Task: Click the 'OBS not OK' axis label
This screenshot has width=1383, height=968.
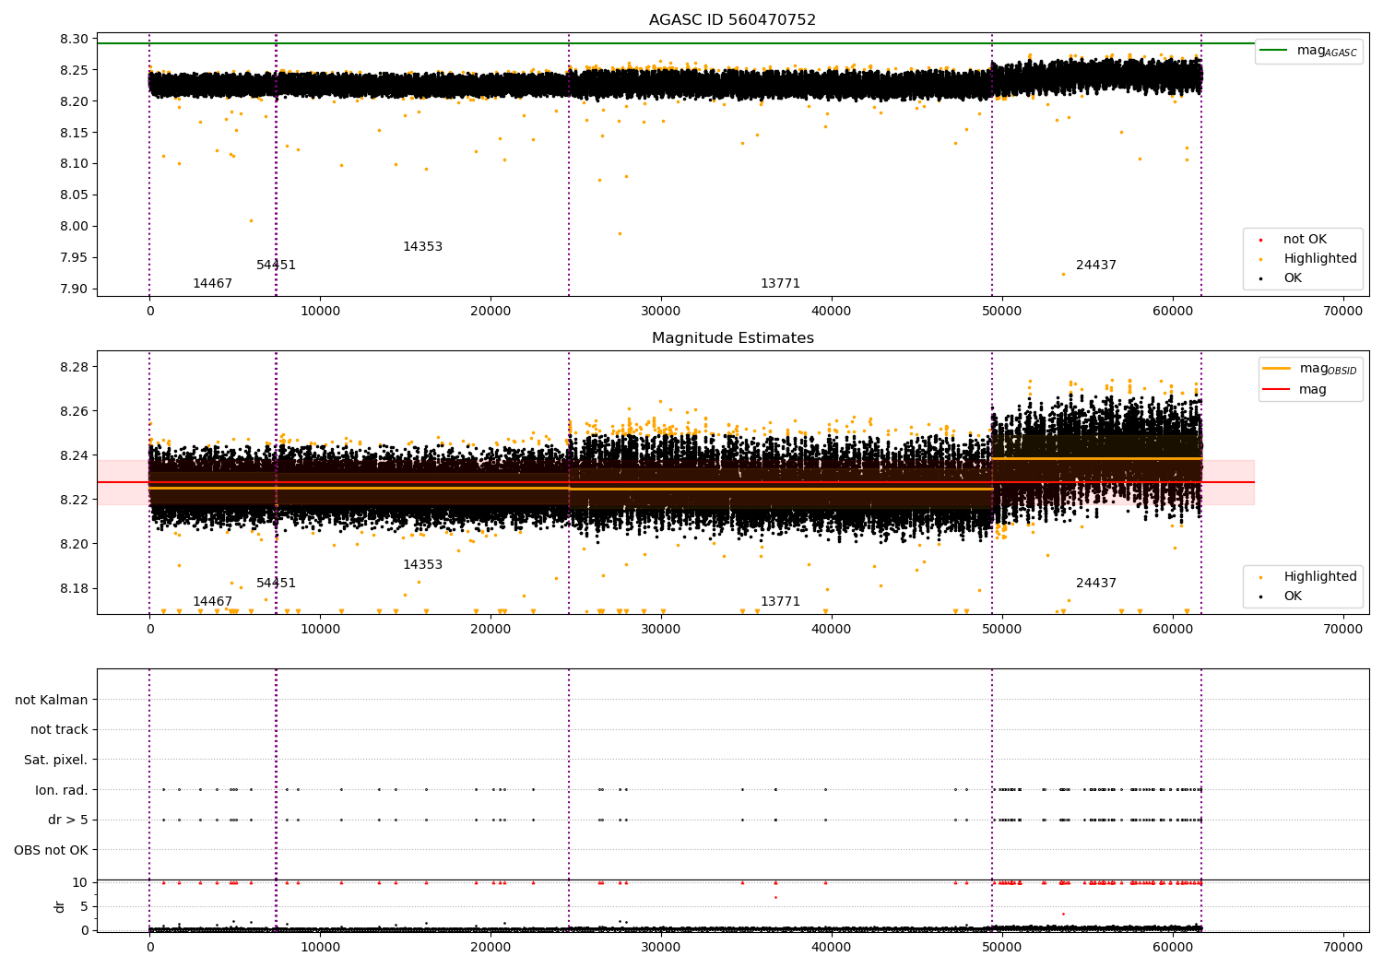Action: tap(51, 850)
